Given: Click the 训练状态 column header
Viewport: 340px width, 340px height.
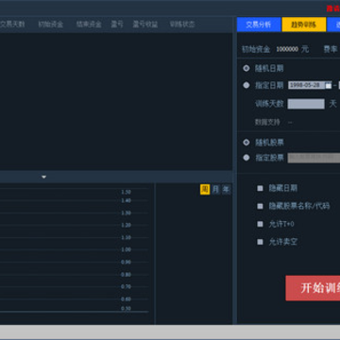Looking at the screenshot, I should 182,25.
